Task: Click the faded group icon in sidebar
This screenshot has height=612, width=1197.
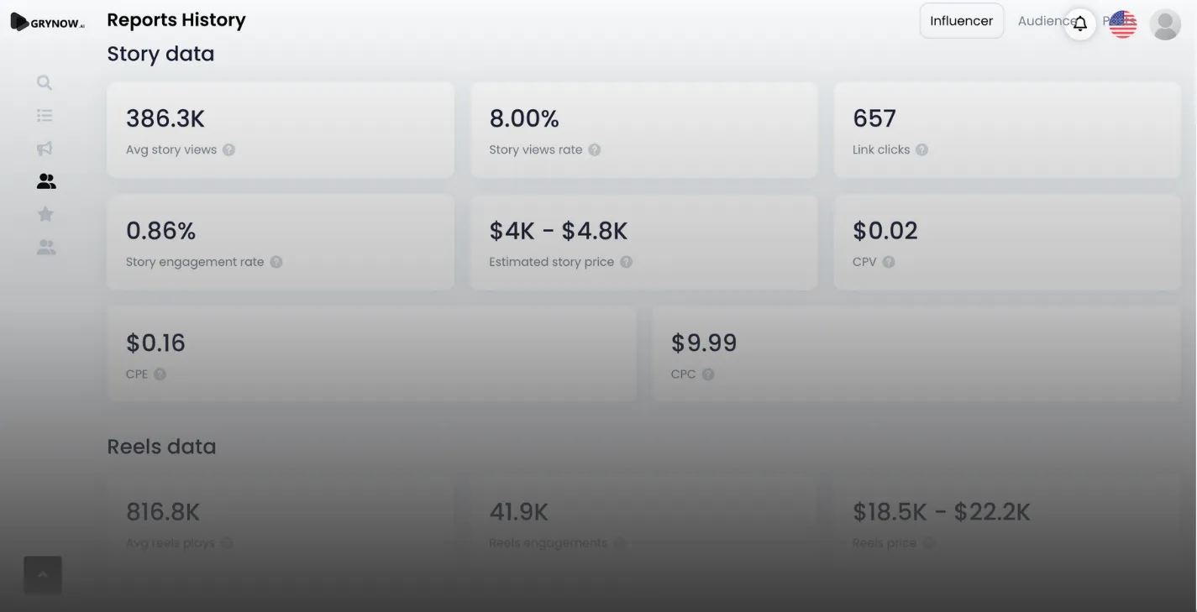Action: (46, 248)
